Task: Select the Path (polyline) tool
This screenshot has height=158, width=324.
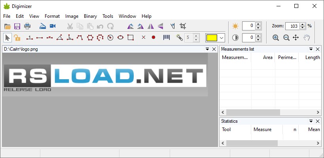Action: point(80,38)
